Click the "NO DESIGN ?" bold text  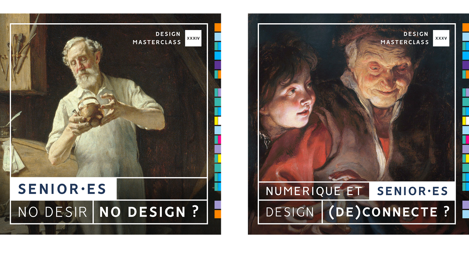pos(149,212)
